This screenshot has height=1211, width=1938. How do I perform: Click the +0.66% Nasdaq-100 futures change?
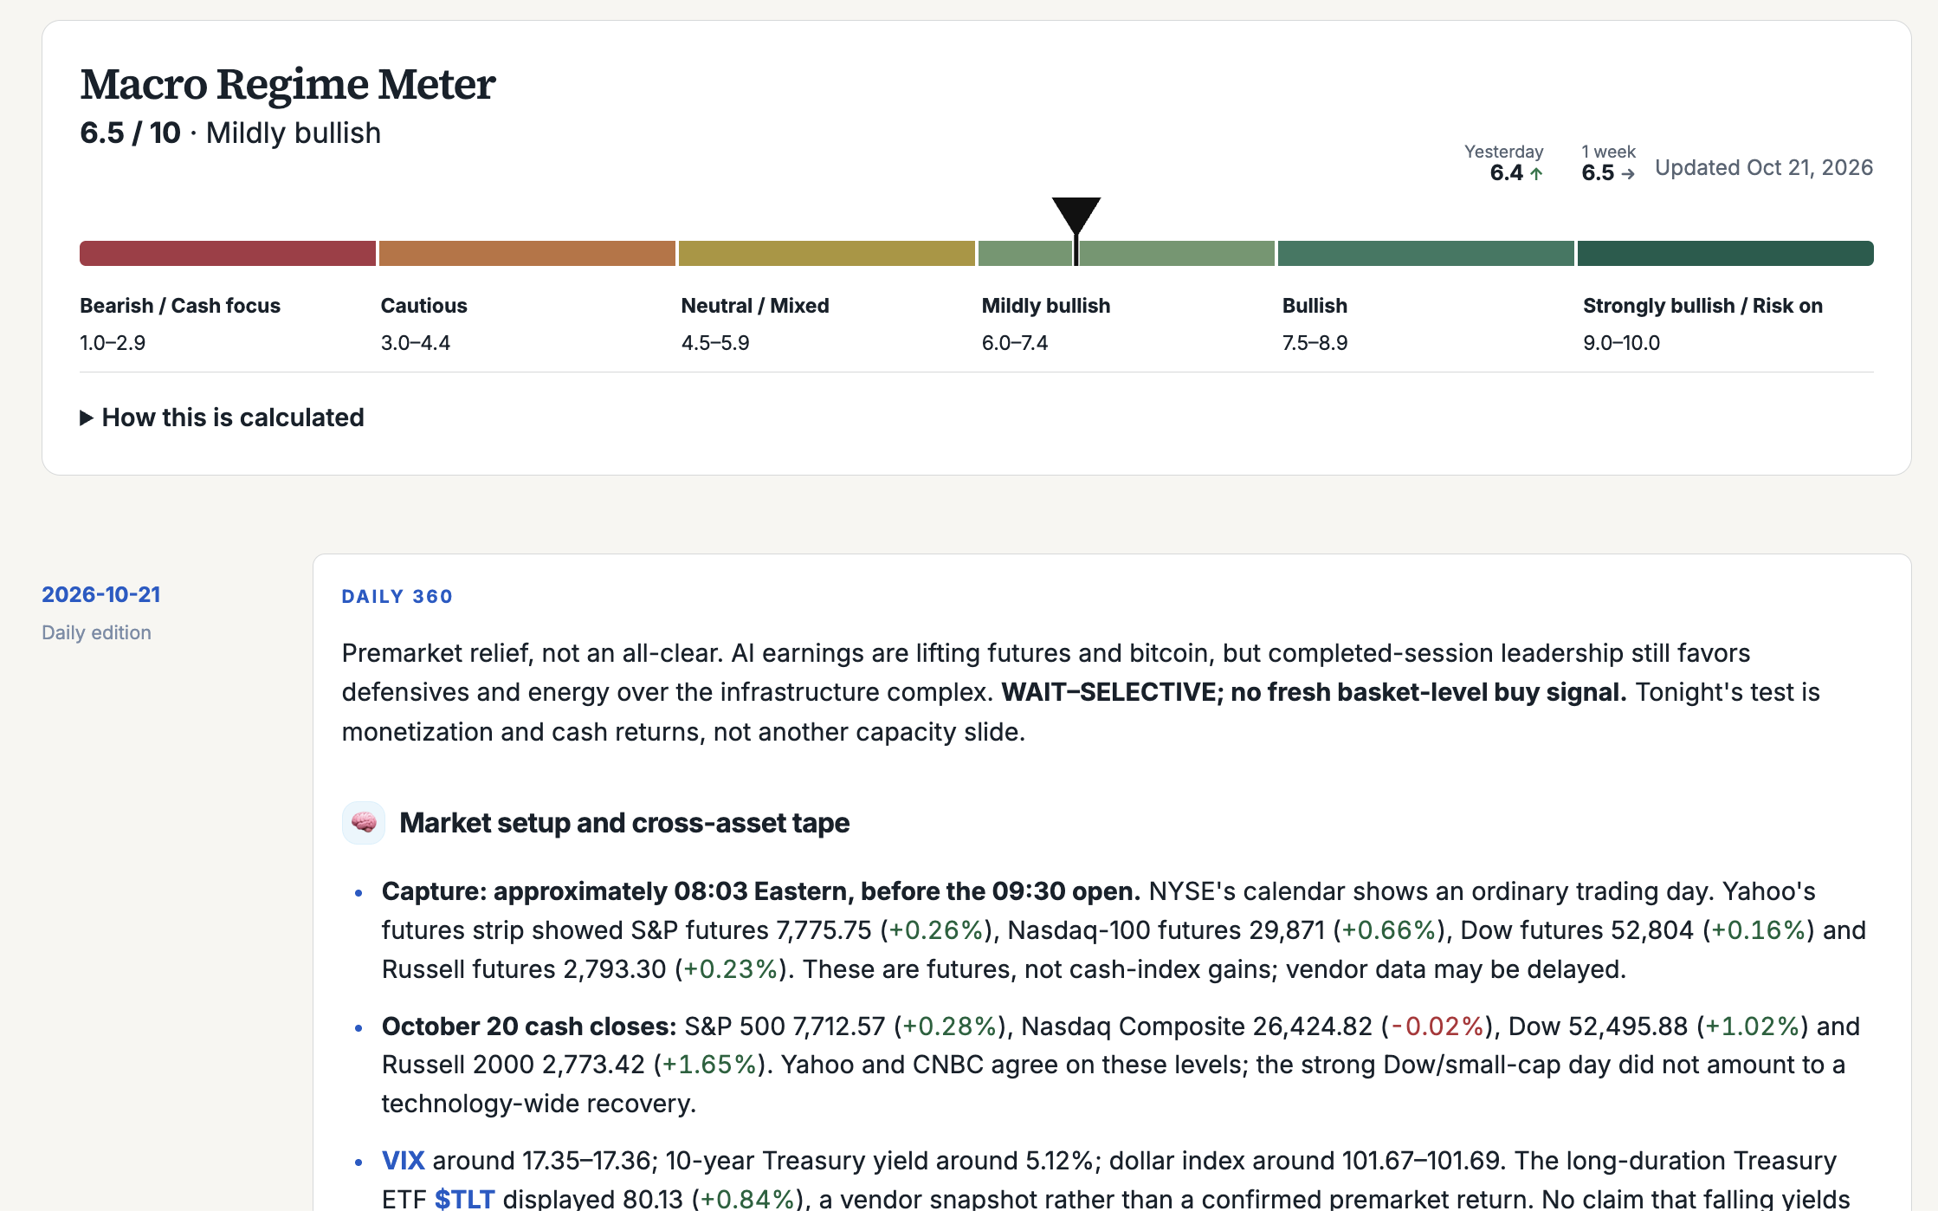[x=1389, y=930]
